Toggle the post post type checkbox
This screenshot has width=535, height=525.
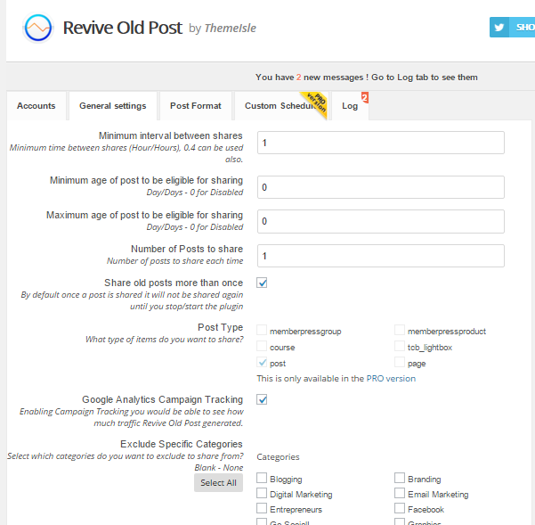click(262, 362)
